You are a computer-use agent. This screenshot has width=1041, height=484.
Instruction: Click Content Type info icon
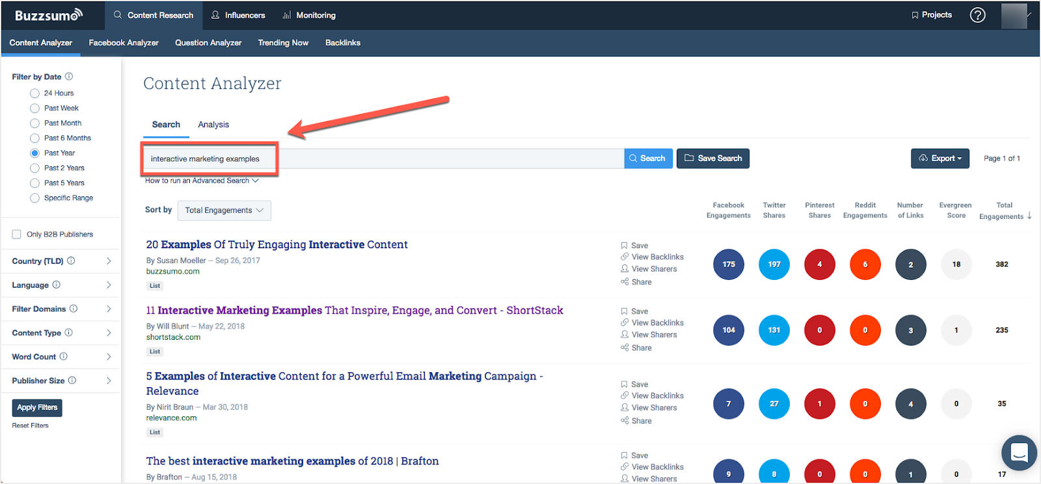69,333
